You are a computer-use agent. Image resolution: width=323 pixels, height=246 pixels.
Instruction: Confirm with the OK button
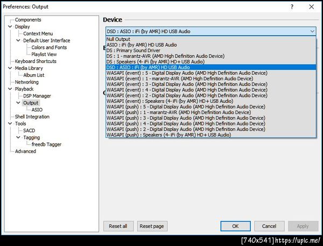point(235,226)
